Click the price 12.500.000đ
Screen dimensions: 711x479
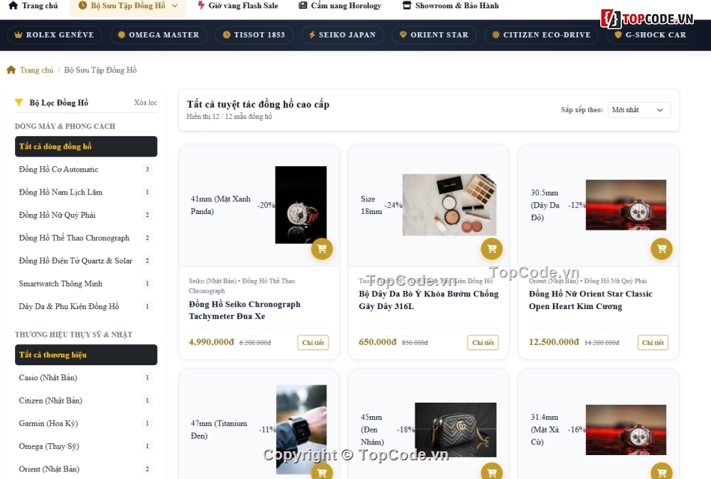[x=554, y=342]
